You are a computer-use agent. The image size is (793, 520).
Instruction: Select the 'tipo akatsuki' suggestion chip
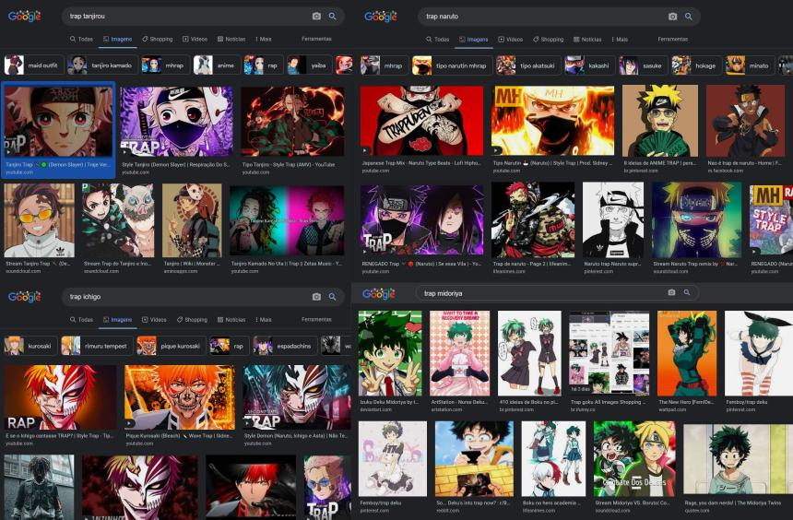pyautogui.click(x=528, y=65)
